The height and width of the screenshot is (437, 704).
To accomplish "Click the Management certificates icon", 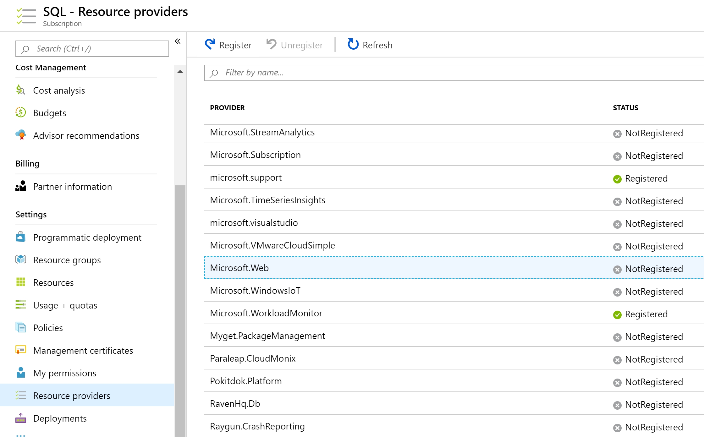I will [20, 350].
